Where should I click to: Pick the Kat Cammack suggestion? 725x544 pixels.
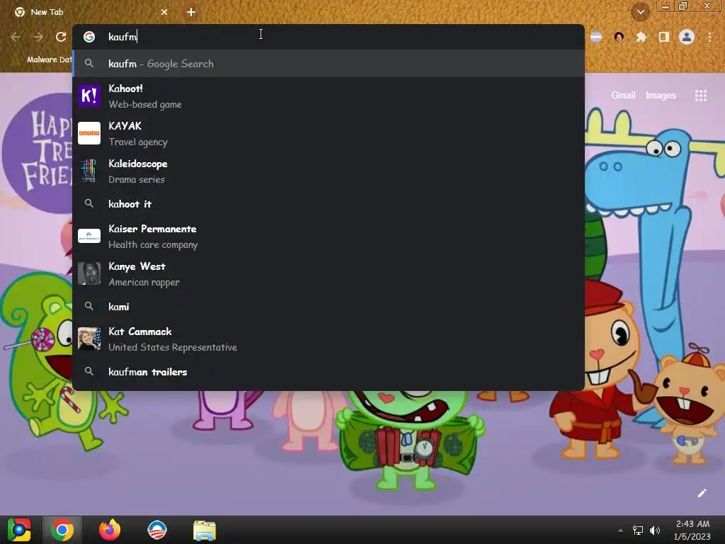tap(329, 339)
